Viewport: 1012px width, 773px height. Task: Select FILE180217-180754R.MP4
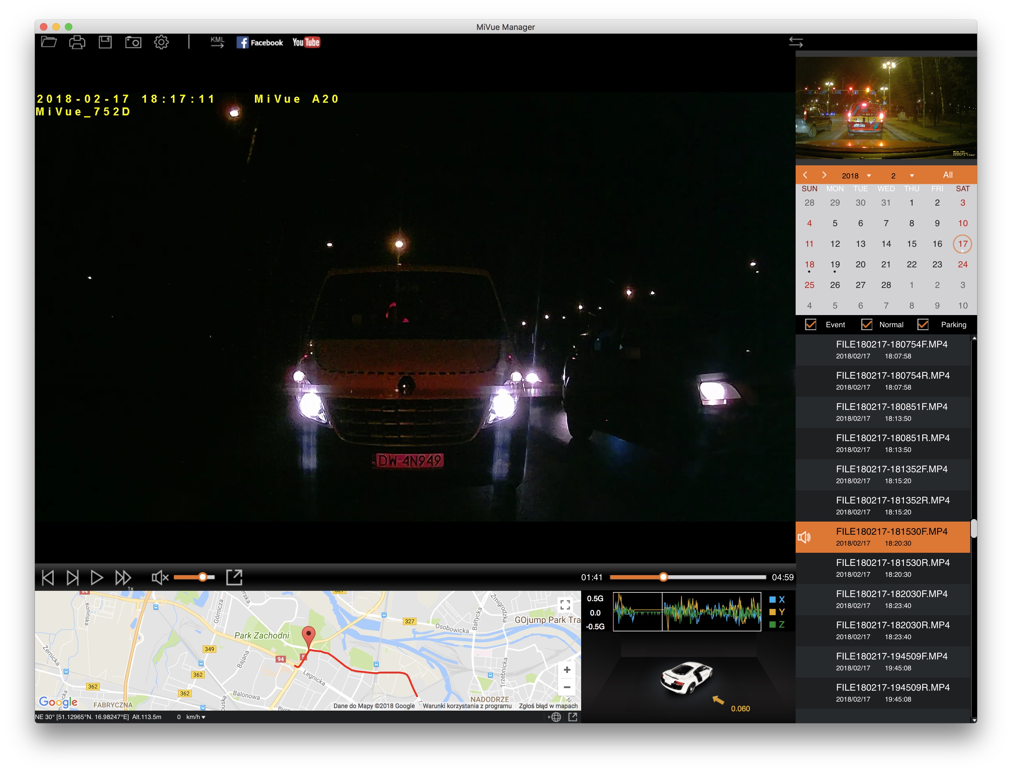(x=883, y=381)
